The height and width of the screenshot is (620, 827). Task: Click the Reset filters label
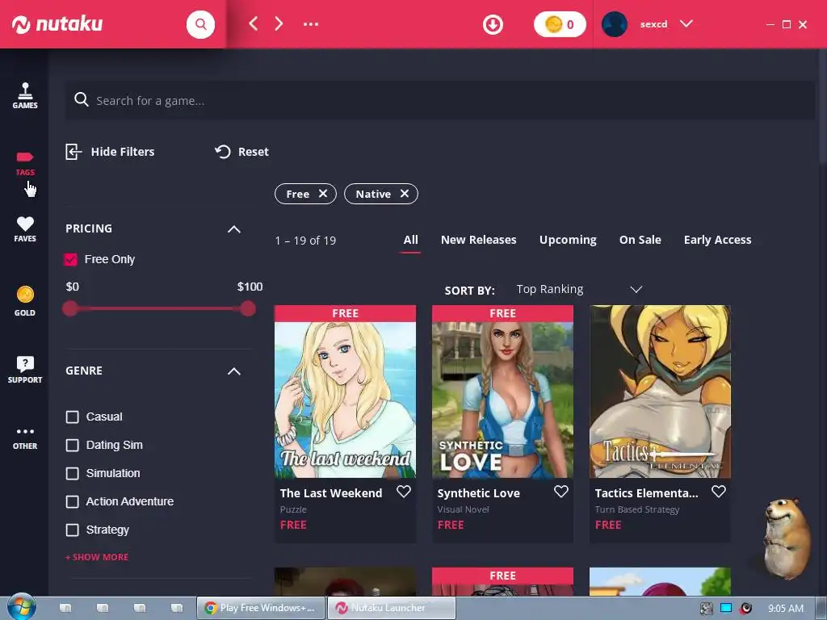253,152
